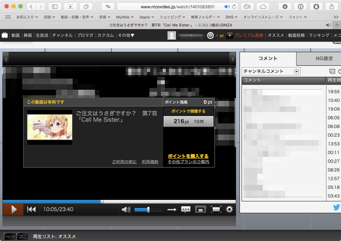Share to Twitter via bird icon

(337, 207)
